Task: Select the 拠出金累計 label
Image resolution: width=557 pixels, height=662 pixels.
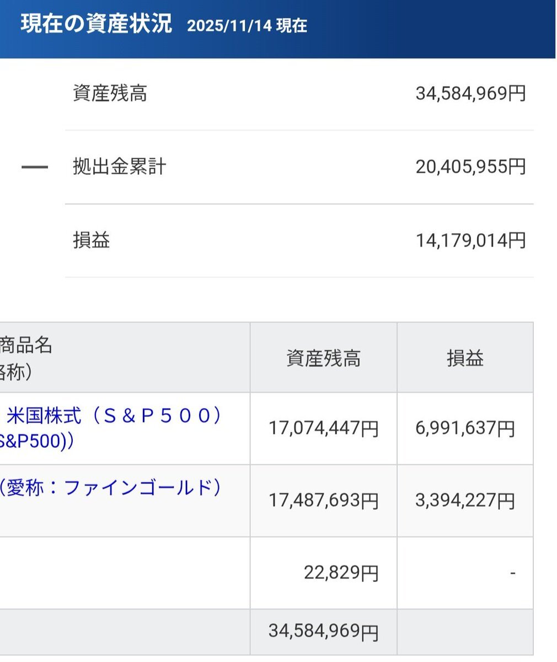Action: [x=119, y=167]
